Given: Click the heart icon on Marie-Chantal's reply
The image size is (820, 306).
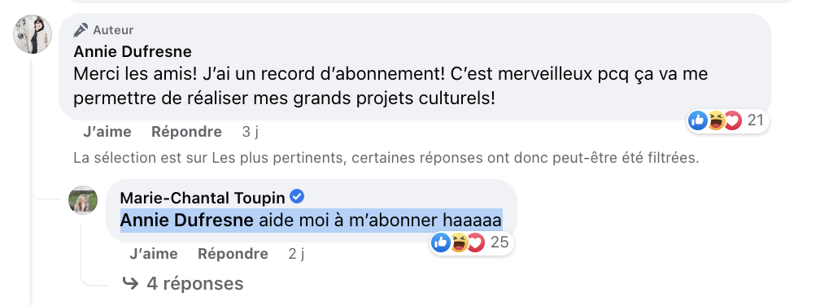Looking at the screenshot, I should 477,243.
